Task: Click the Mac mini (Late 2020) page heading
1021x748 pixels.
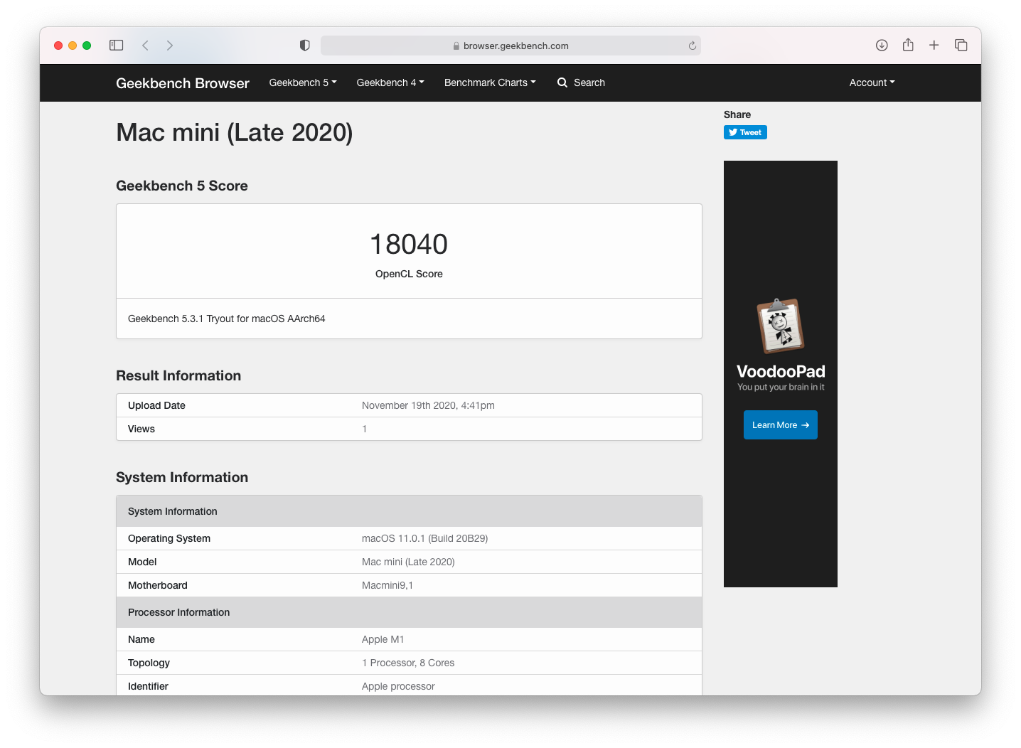Action: (235, 132)
